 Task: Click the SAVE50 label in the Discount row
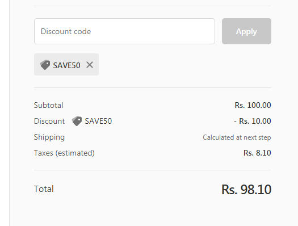coord(98,121)
